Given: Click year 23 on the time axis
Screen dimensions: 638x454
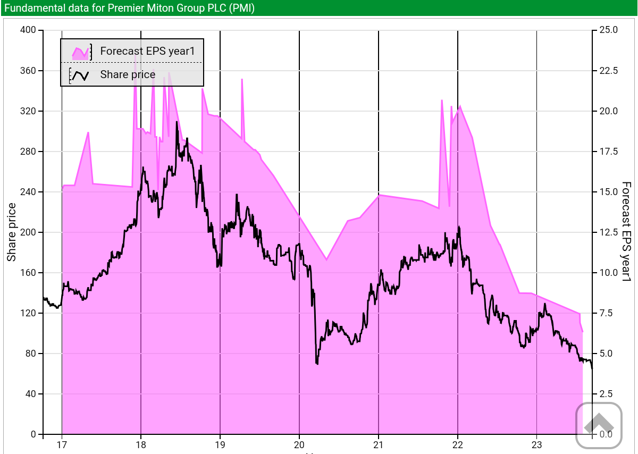Looking at the screenshot, I should point(537,444).
